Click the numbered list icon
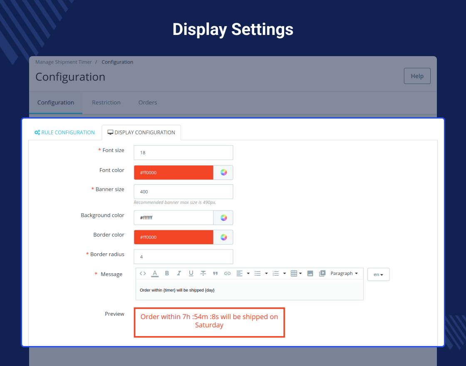 pos(276,273)
